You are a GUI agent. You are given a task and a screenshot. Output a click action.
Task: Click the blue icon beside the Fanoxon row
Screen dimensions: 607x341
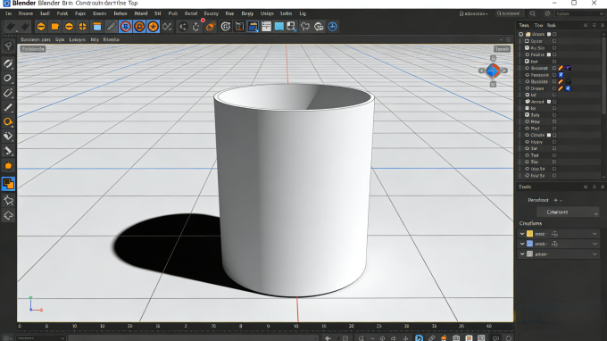(x=561, y=75)
